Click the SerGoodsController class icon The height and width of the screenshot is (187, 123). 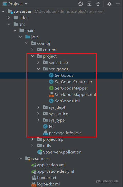point(51,82)
